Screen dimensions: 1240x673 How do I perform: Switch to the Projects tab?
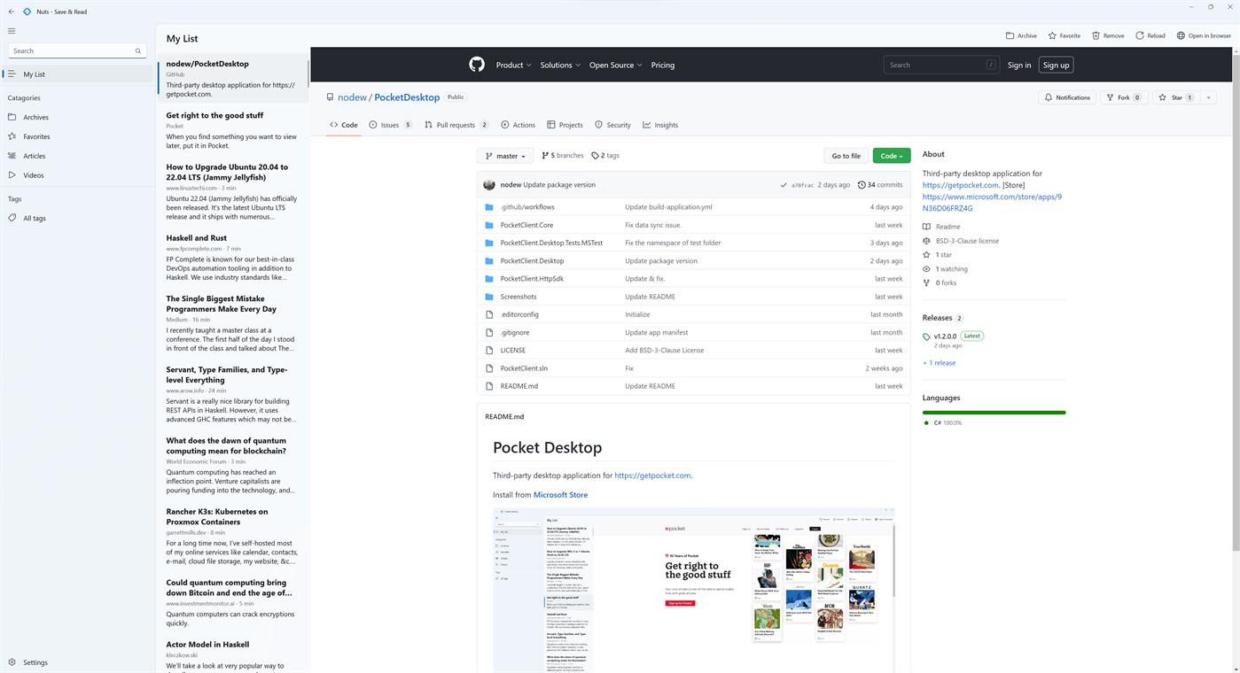[565, 125]
